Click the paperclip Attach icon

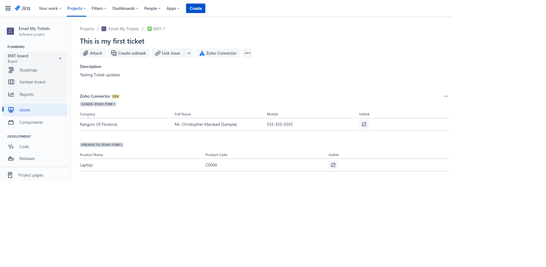click(x=85, y=53)
